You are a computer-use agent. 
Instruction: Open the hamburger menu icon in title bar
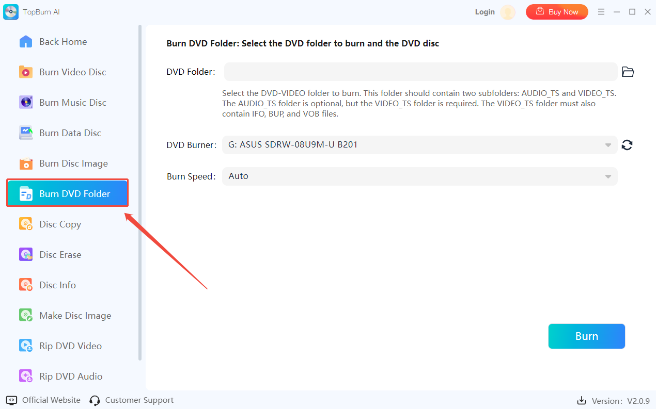[601, 12]
